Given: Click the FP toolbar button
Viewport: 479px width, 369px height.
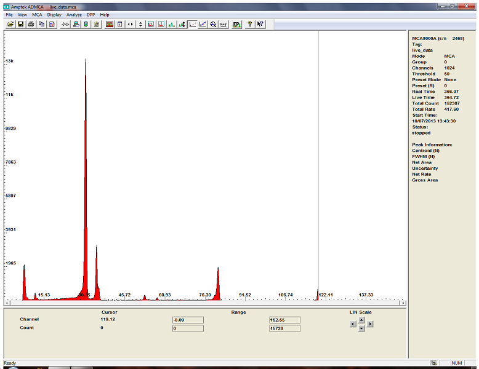Looking at the screenshot, I should point(237,24).
